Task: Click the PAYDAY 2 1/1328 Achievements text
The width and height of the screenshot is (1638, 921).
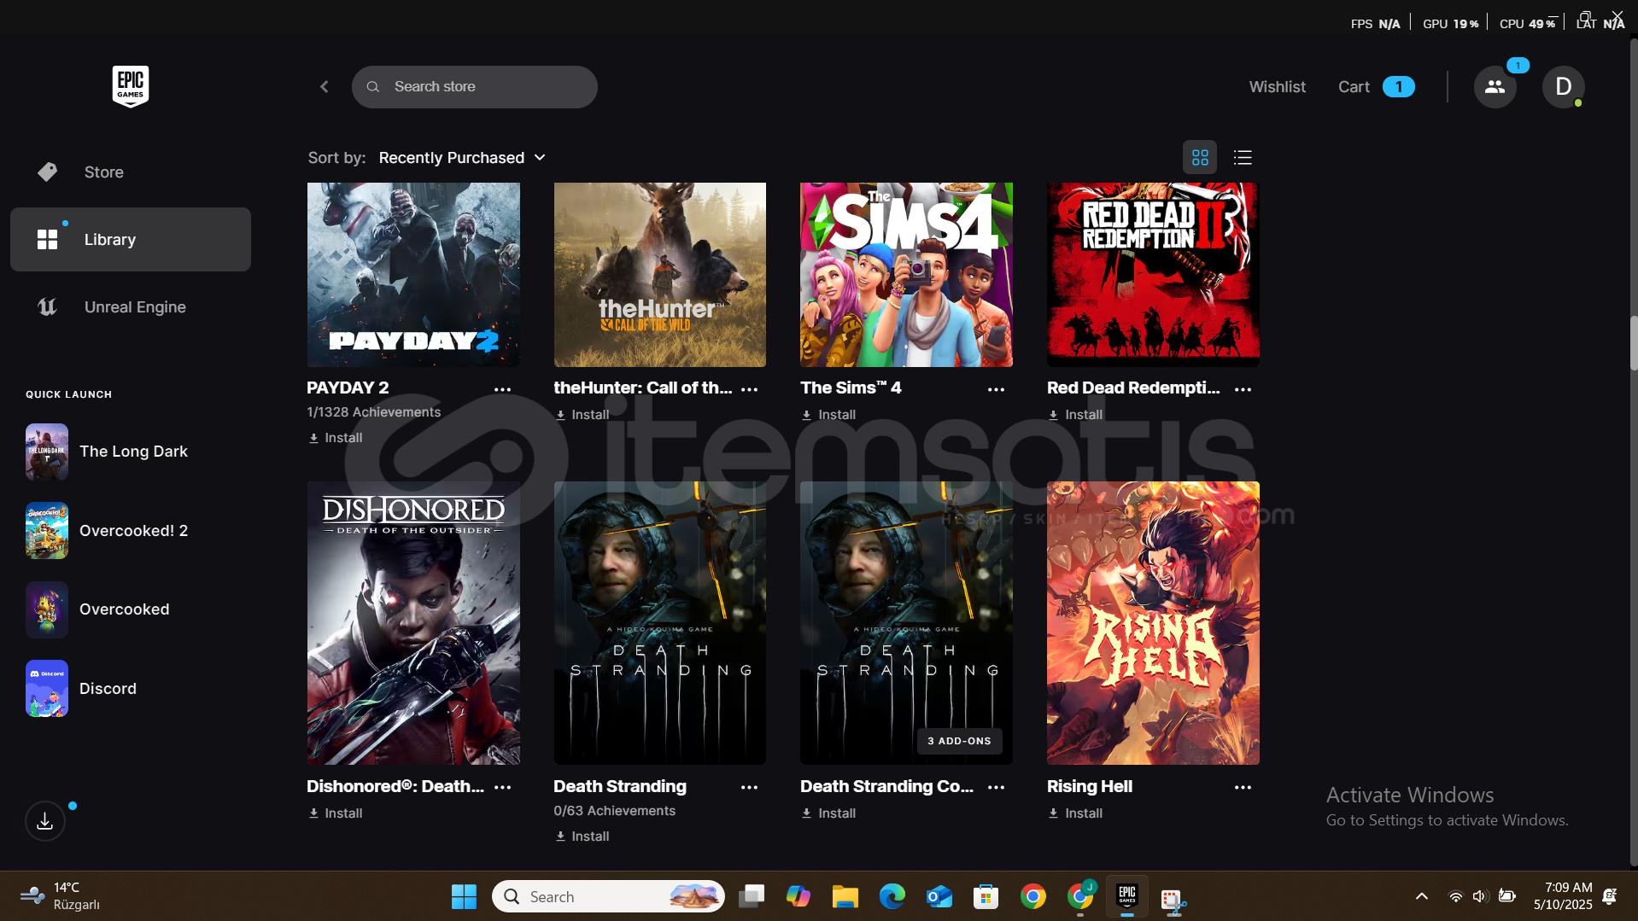Action: pos(374,412)
